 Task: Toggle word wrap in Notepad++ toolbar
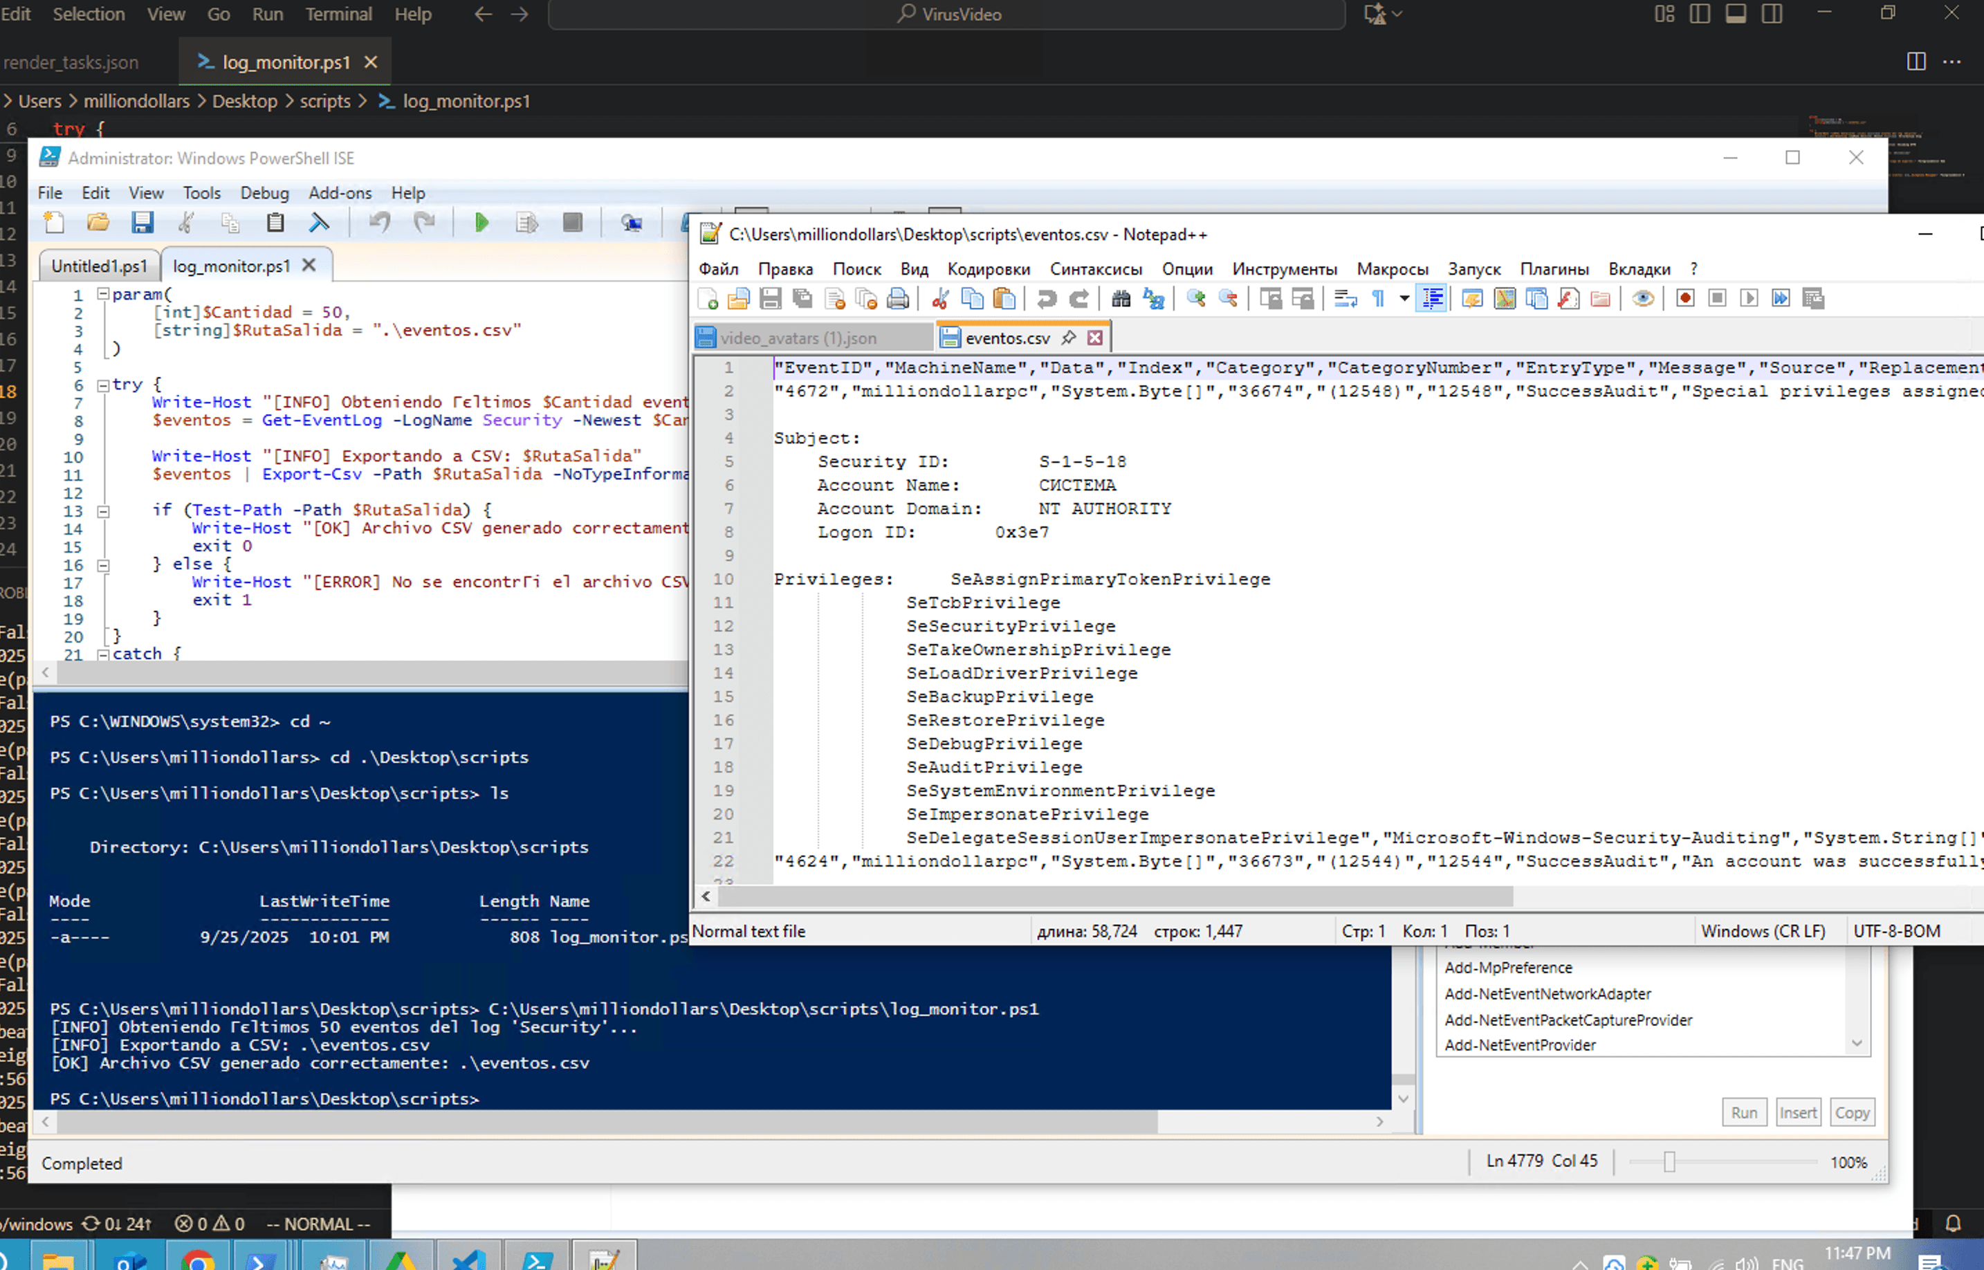(1345, 299)
